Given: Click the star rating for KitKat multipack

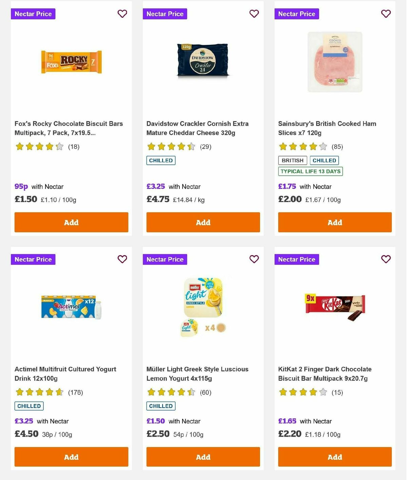Looking at the screenshot, I should [302, 392].
